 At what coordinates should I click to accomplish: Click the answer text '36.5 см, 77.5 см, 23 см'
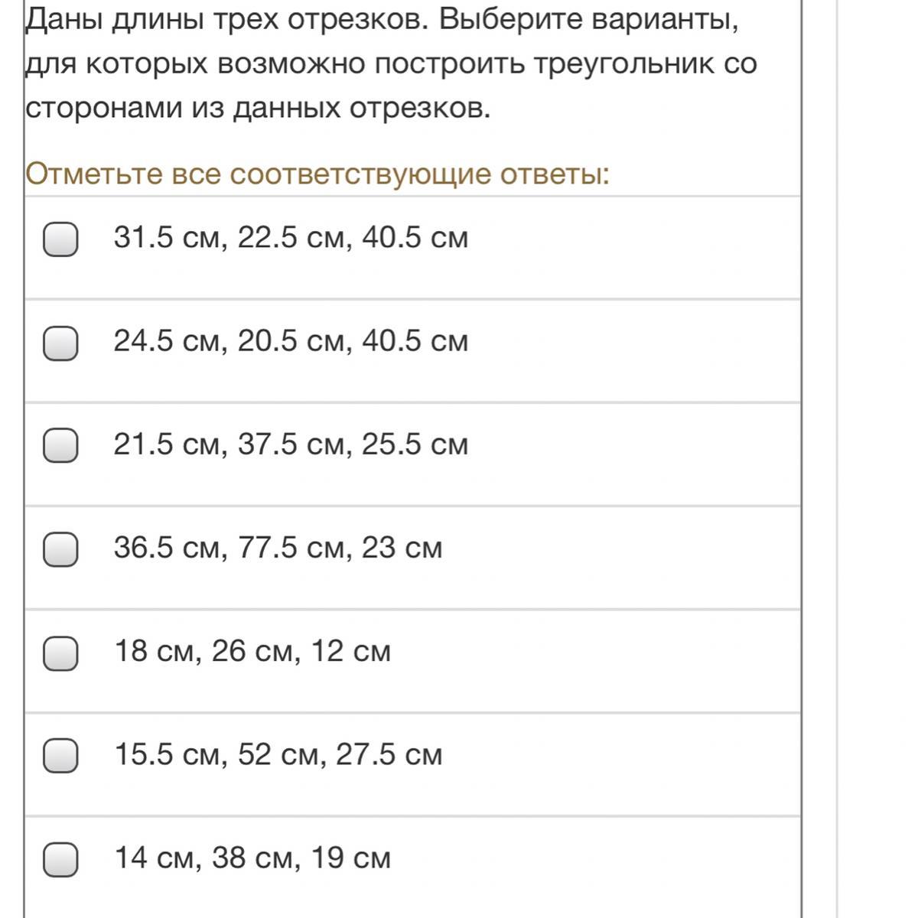278,548
